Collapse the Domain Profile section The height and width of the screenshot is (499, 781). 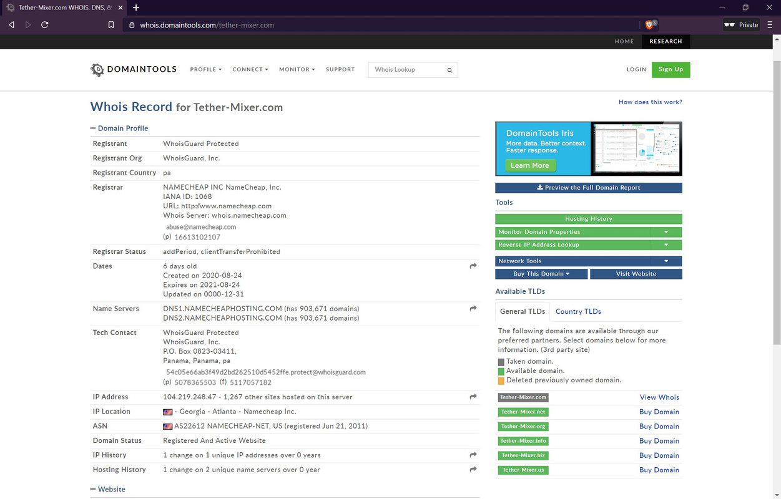click(x=119, y=128)
